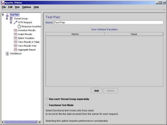Toggle the Functional Test Mode checkbox
The height and width of the screenshot is (125, 167).
coord(47,105)
